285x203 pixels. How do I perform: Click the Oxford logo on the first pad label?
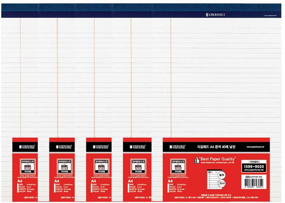coord(27,147)
